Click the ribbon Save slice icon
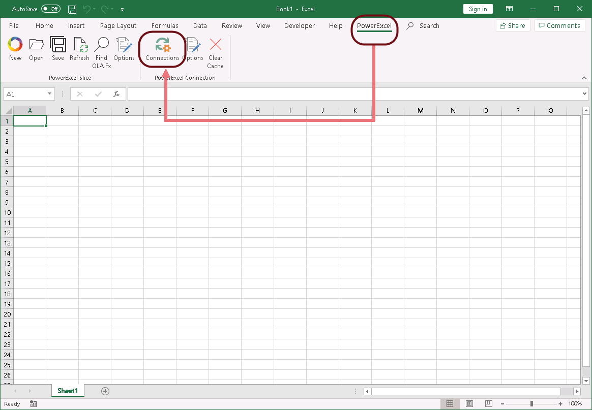592x410 pixels. click(x=58, y=48)
